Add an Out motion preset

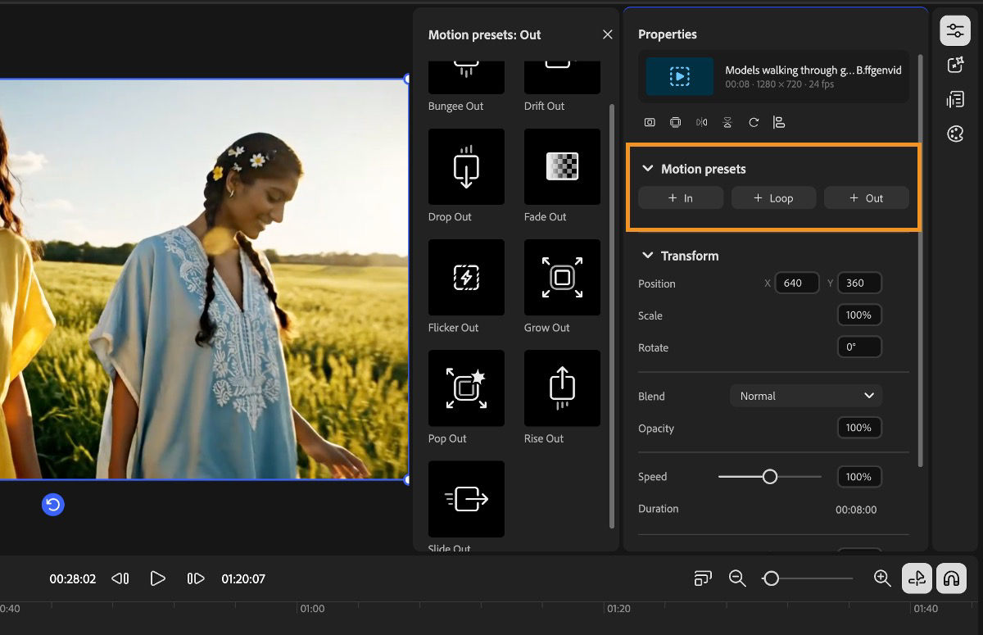(x=866, y=198)
